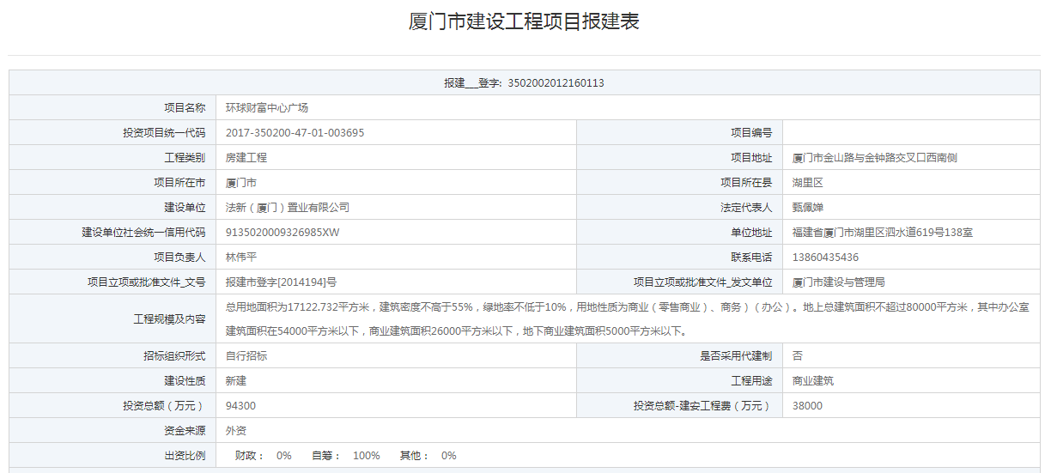Select description line starting 总用地面积为17122.732平方米
The height and width of the screenshot is (473, 1051).
click(627, 306)
